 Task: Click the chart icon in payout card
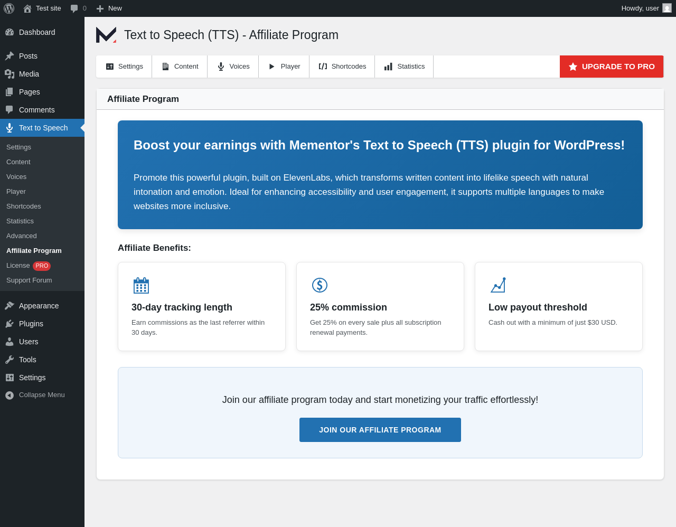tap(498, 285)
